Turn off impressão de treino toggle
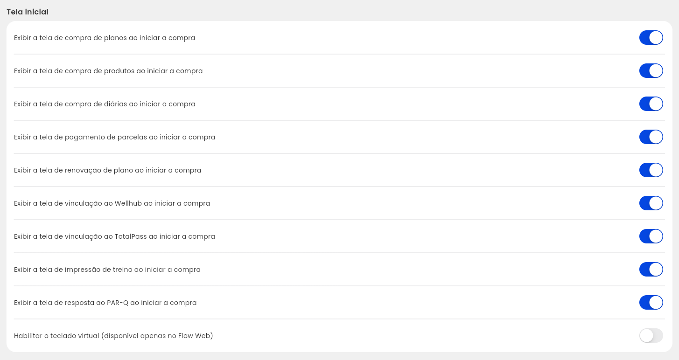Image resolution: width=679 pixels, height=360 pixels. coord(651,270)
